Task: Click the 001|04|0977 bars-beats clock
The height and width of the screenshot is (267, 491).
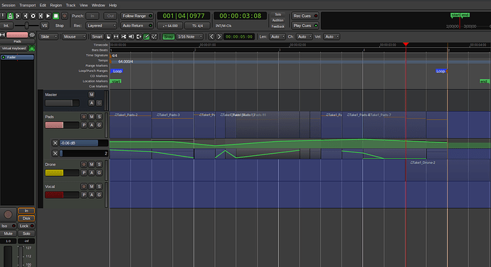Action: pyautogui.click(x=184, y=16)
